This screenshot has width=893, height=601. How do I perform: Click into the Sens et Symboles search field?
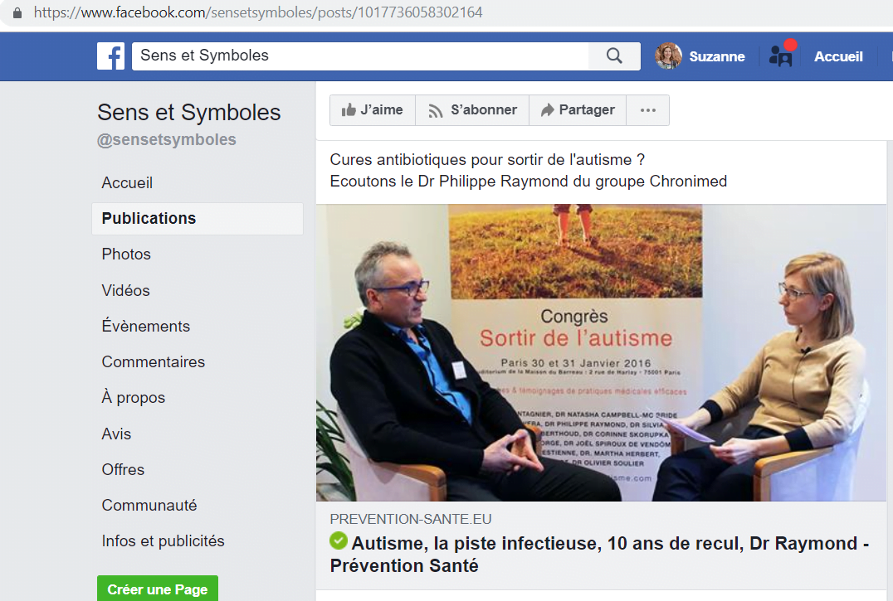(360, 56)
